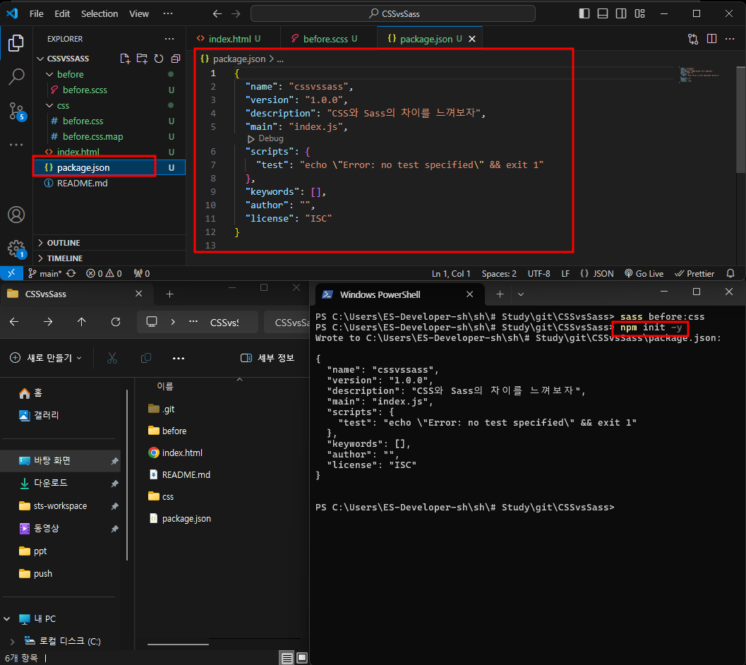Open the Accounts icon in activity bar

click(16, 215)
